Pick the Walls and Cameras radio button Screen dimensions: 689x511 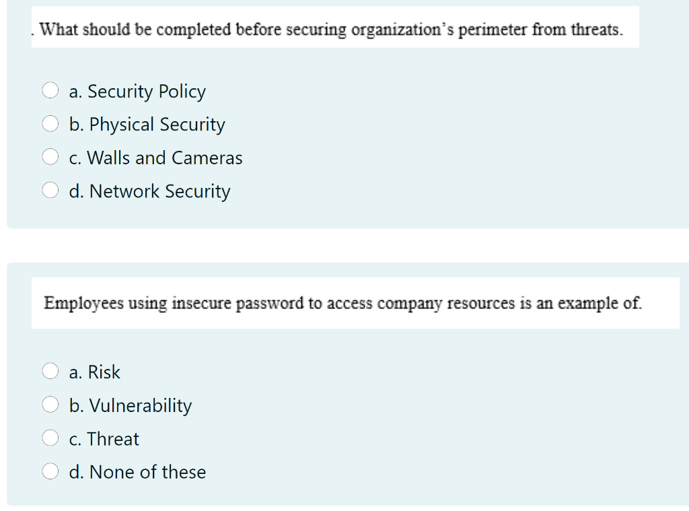(50, 157)
